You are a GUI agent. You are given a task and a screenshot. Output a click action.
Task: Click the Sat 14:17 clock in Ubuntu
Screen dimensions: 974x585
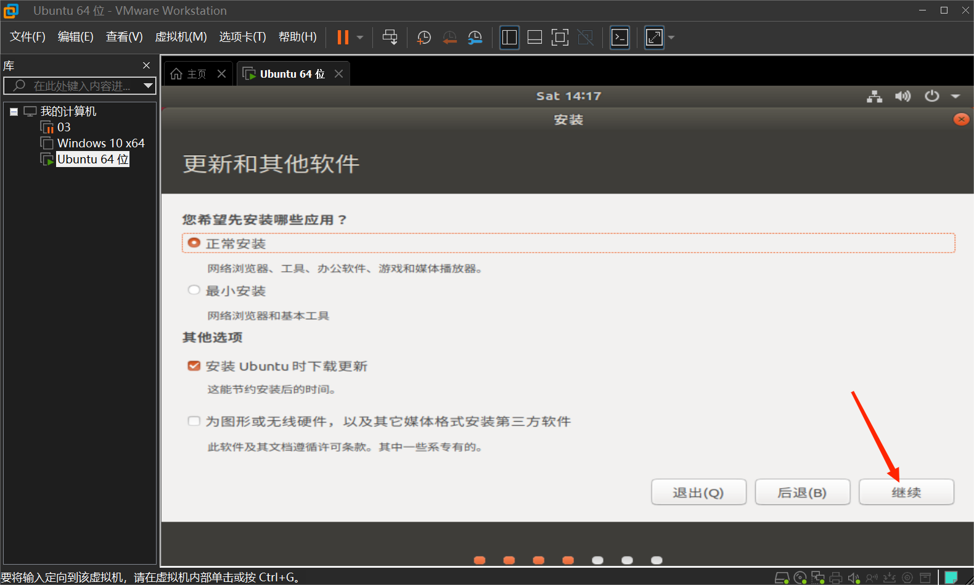(568, 96)
